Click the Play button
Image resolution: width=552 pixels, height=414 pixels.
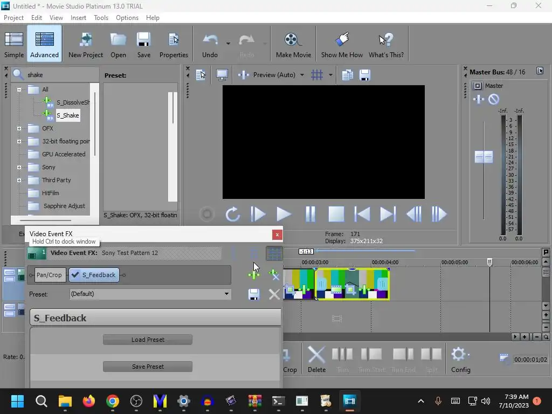(284, 214)
